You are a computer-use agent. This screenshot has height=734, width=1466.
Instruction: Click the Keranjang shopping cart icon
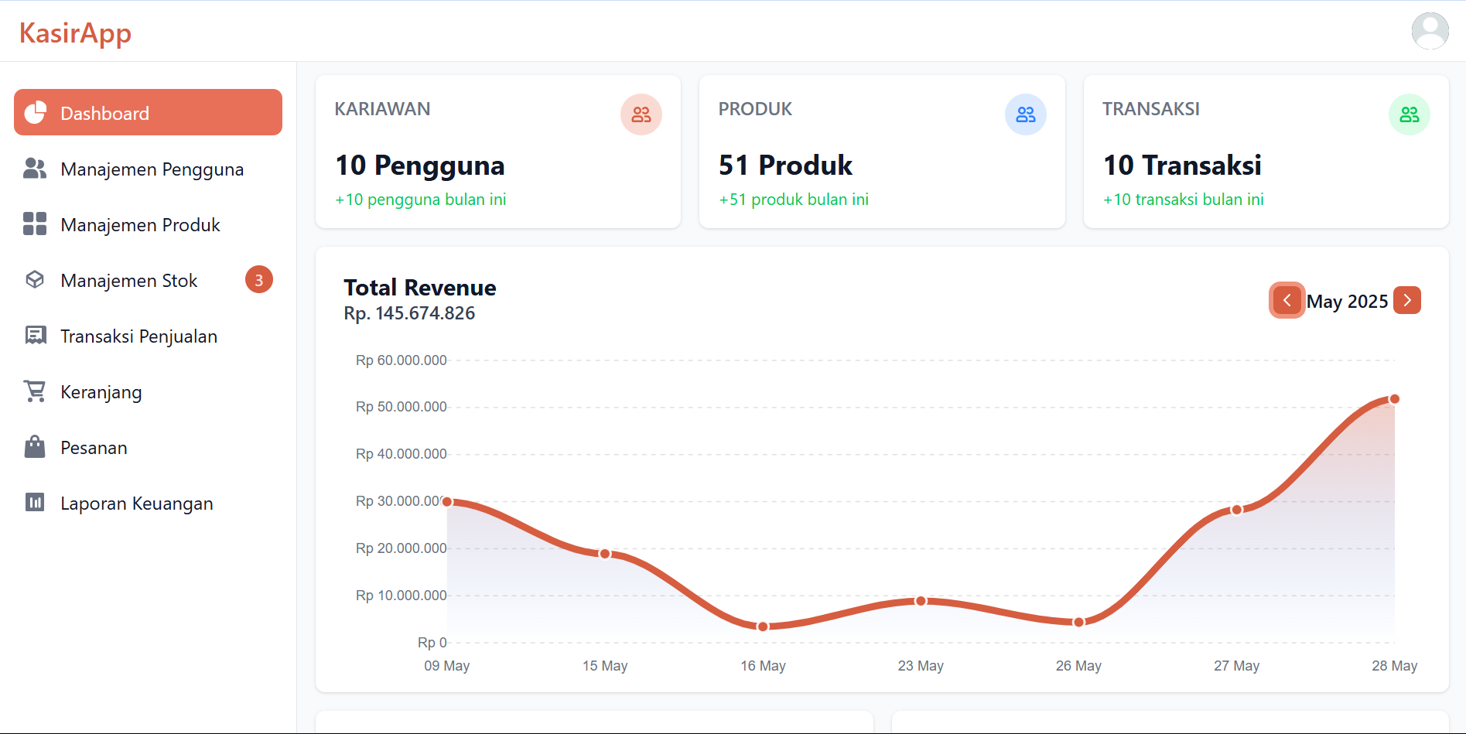[x=35, y=391]
